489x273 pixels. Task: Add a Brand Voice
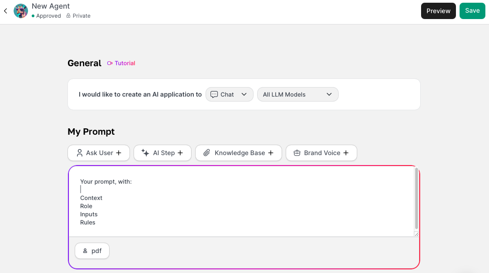321,153
